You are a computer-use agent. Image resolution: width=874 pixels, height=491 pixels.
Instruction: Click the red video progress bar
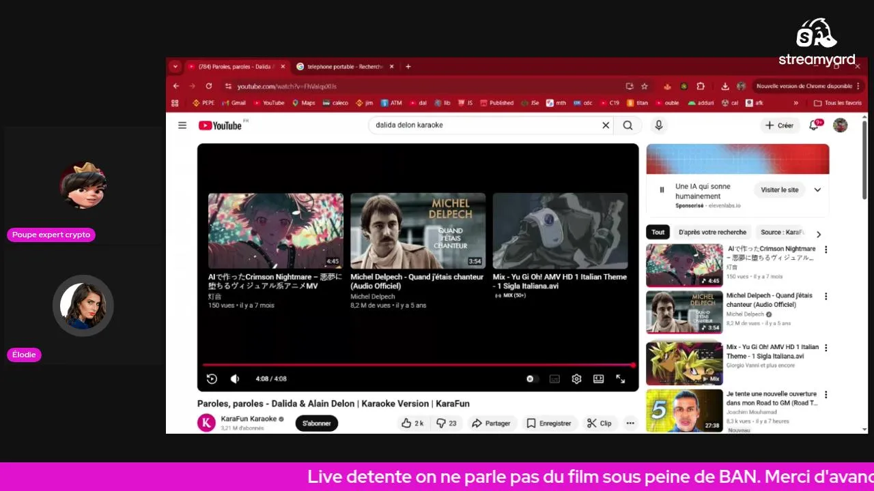(x=418, y=366)
